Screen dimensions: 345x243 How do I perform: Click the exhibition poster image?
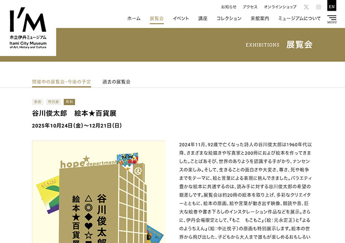pyautogui.click(x=98, y=192)
